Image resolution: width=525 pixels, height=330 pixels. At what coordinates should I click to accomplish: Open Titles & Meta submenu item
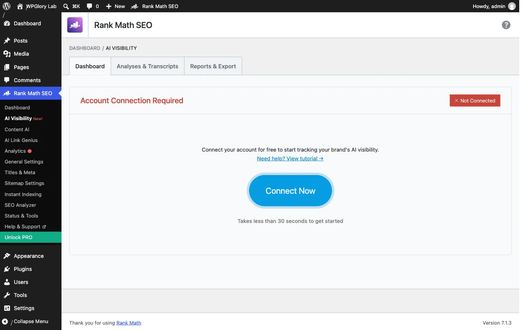click(31, 172)
